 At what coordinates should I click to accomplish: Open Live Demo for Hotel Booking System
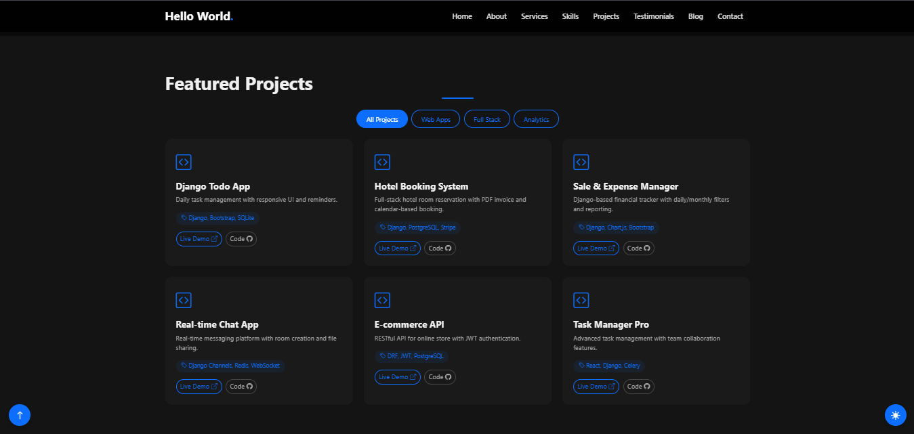tap(398, 248)
